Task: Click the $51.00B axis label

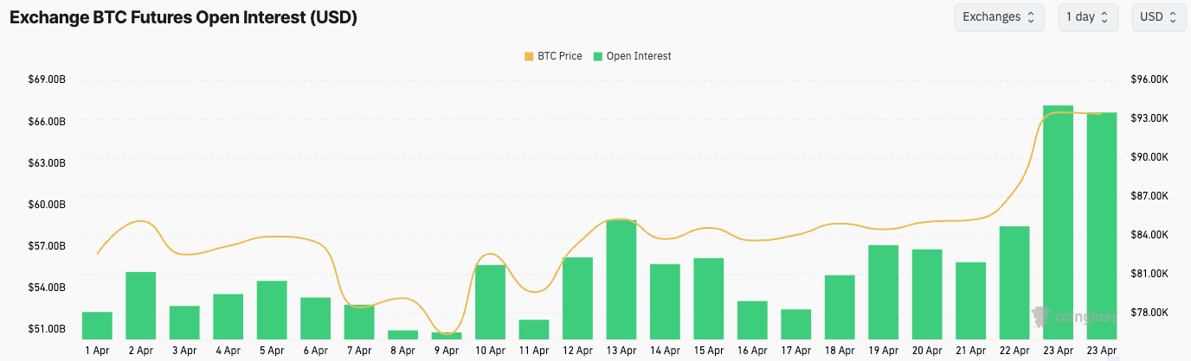Action: tap(48, 329)
